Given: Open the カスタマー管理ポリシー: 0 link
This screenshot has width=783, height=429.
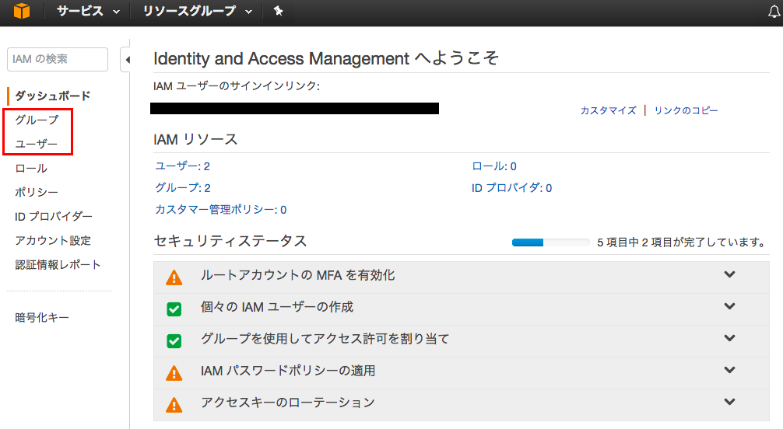Looking at the screenshot, I should [221, 210].
